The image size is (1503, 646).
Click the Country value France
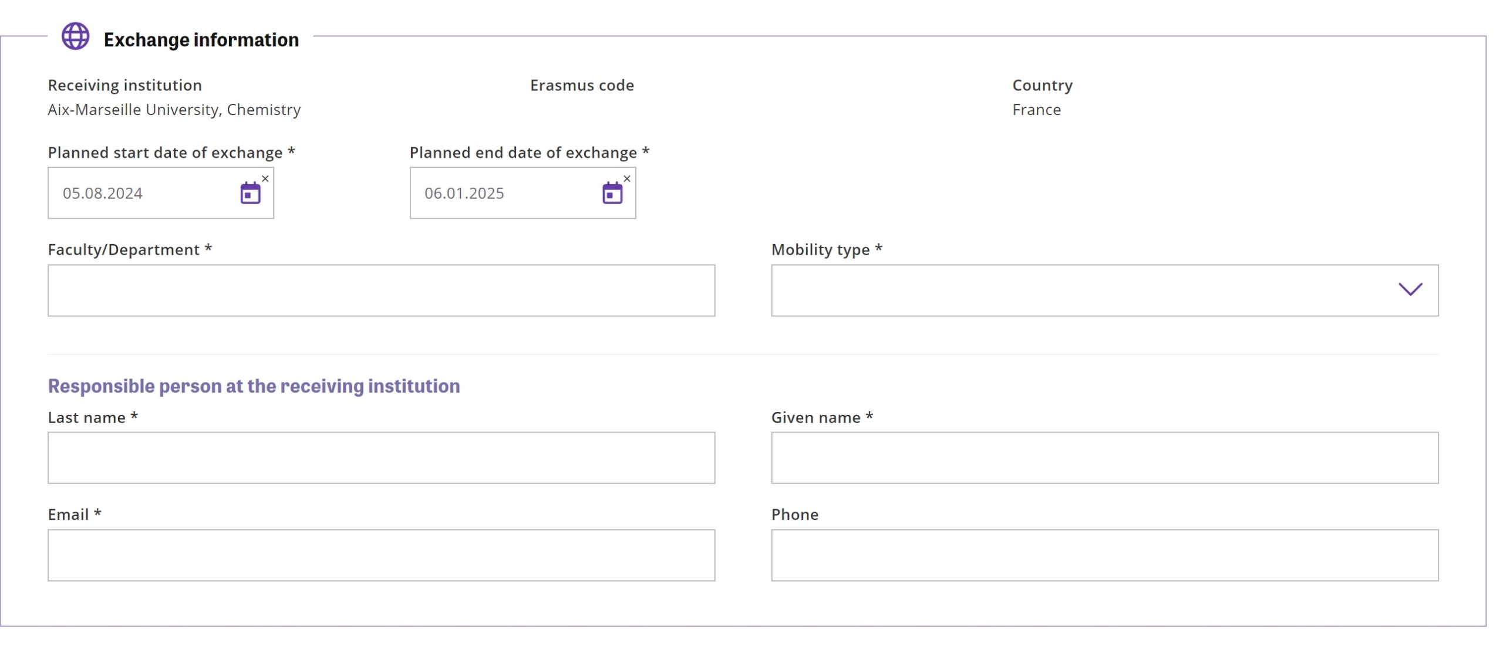tap(1036, 110)
